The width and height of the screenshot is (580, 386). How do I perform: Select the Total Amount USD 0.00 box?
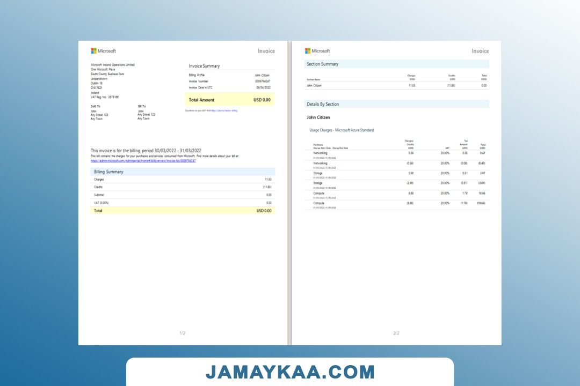coord(229,100)
